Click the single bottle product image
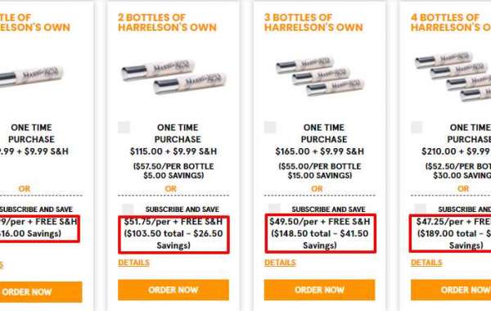Viewport: 491px width, 311px height. [x=31, y=76]
